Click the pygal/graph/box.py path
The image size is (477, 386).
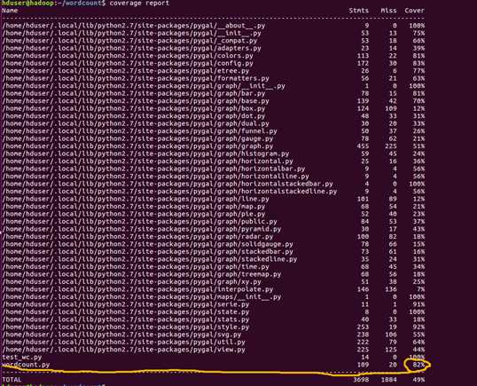pyautogui.click(x=134, y=108)
